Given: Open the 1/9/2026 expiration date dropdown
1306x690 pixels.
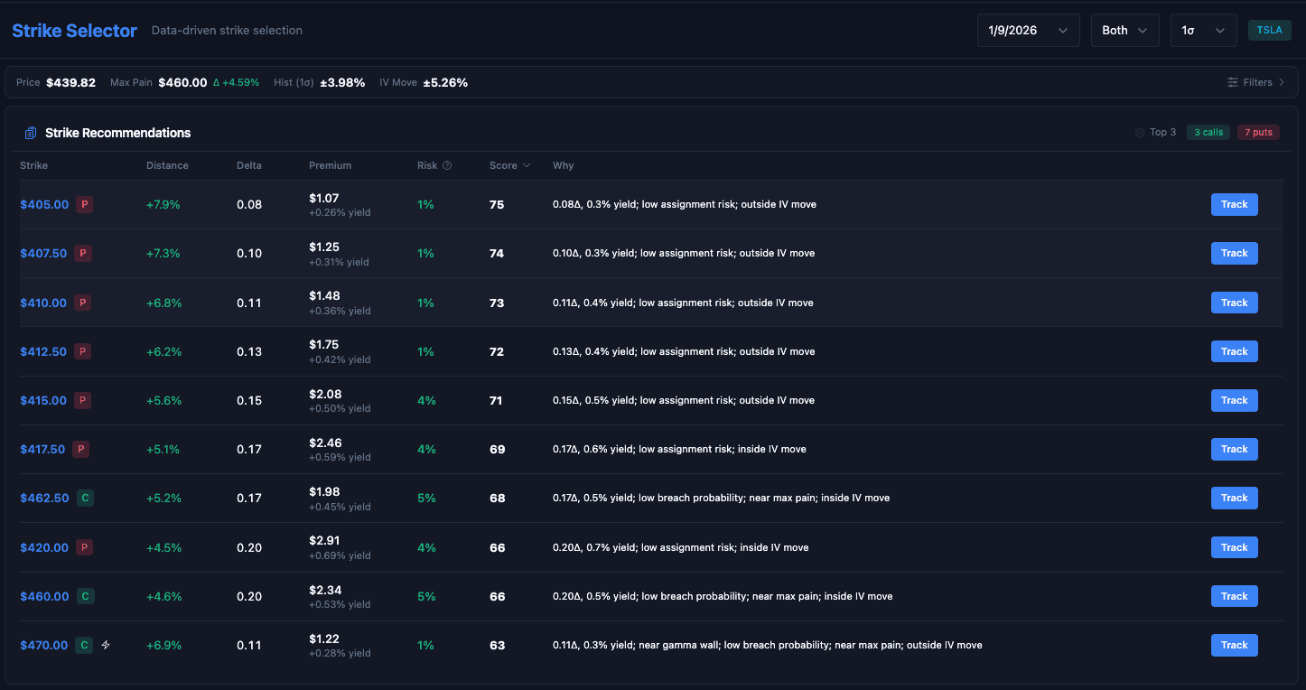Looking at the screenshot, I should (x=1028, y=30).
